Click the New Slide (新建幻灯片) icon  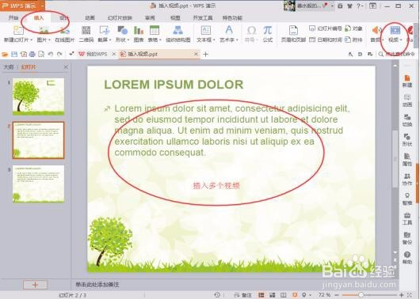[18, 30]
